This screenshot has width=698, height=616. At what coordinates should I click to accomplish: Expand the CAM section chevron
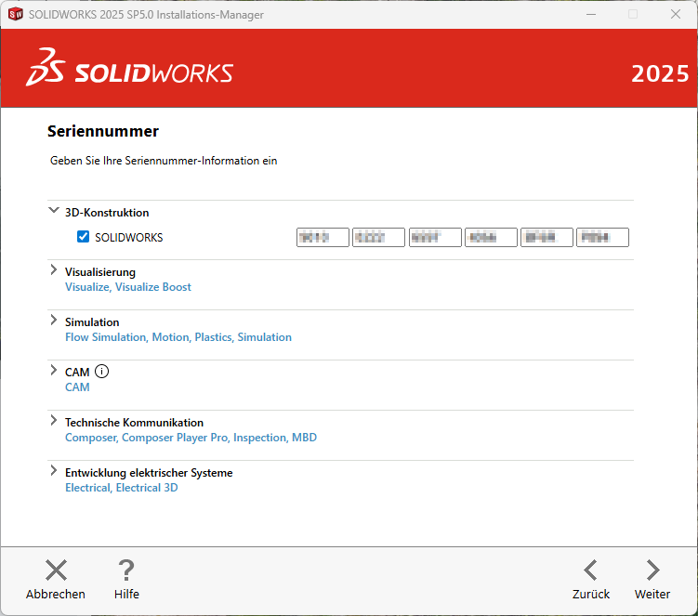[53, 371]
